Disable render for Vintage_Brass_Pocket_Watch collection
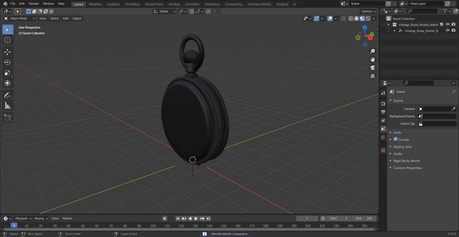459x237 pixels. point(453,25)
